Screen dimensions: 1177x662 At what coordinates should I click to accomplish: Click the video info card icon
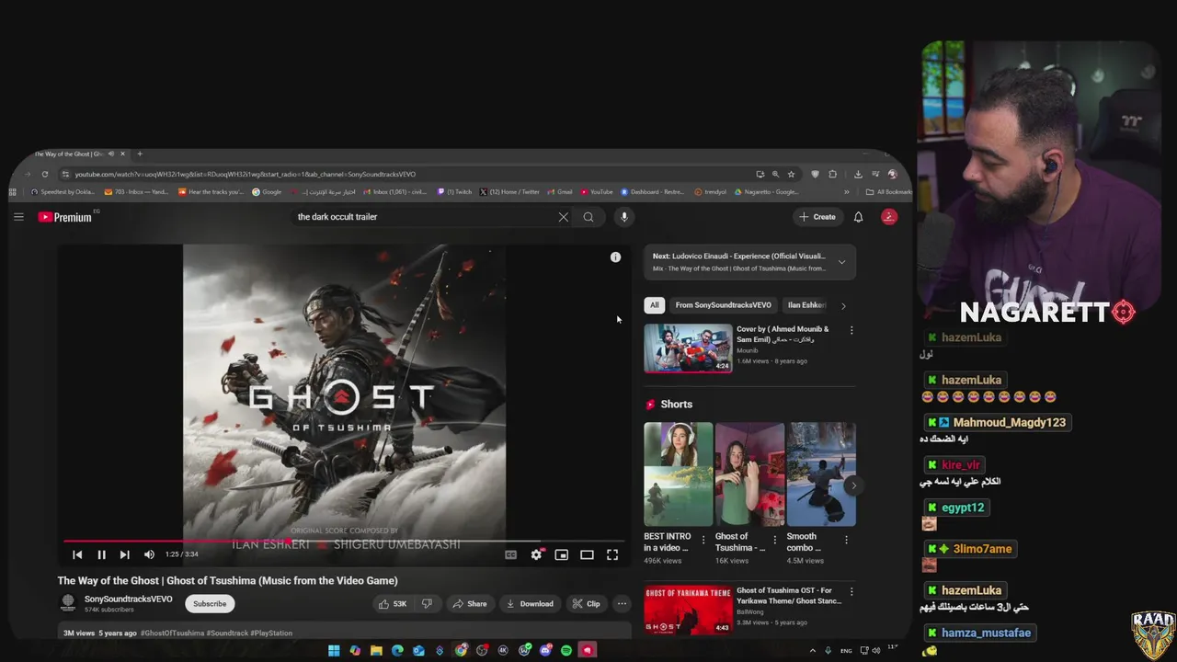[x=615, y=257]
